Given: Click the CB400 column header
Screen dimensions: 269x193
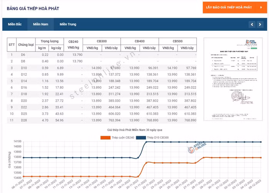Looking at the screenshot, I should click(x=139, y=41).
